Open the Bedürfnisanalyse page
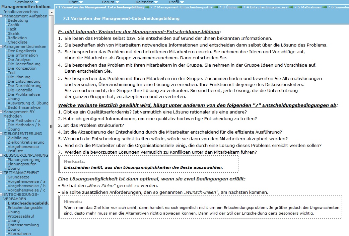 24,107
